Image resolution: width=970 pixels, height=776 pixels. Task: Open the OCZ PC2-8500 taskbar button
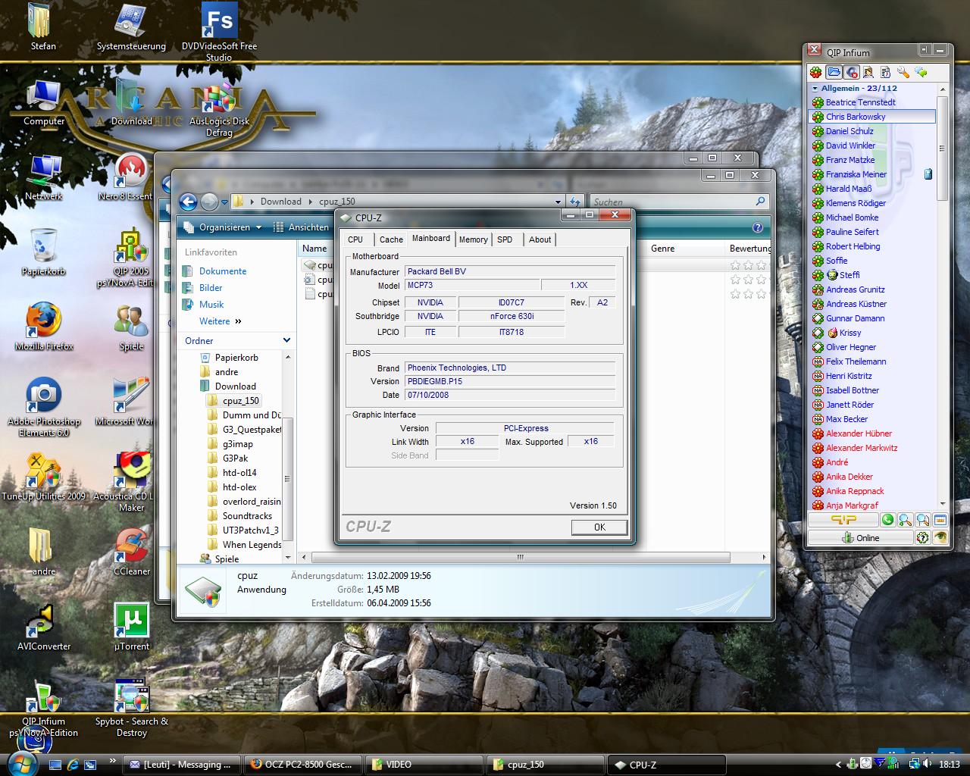click(x=302, y=765)
